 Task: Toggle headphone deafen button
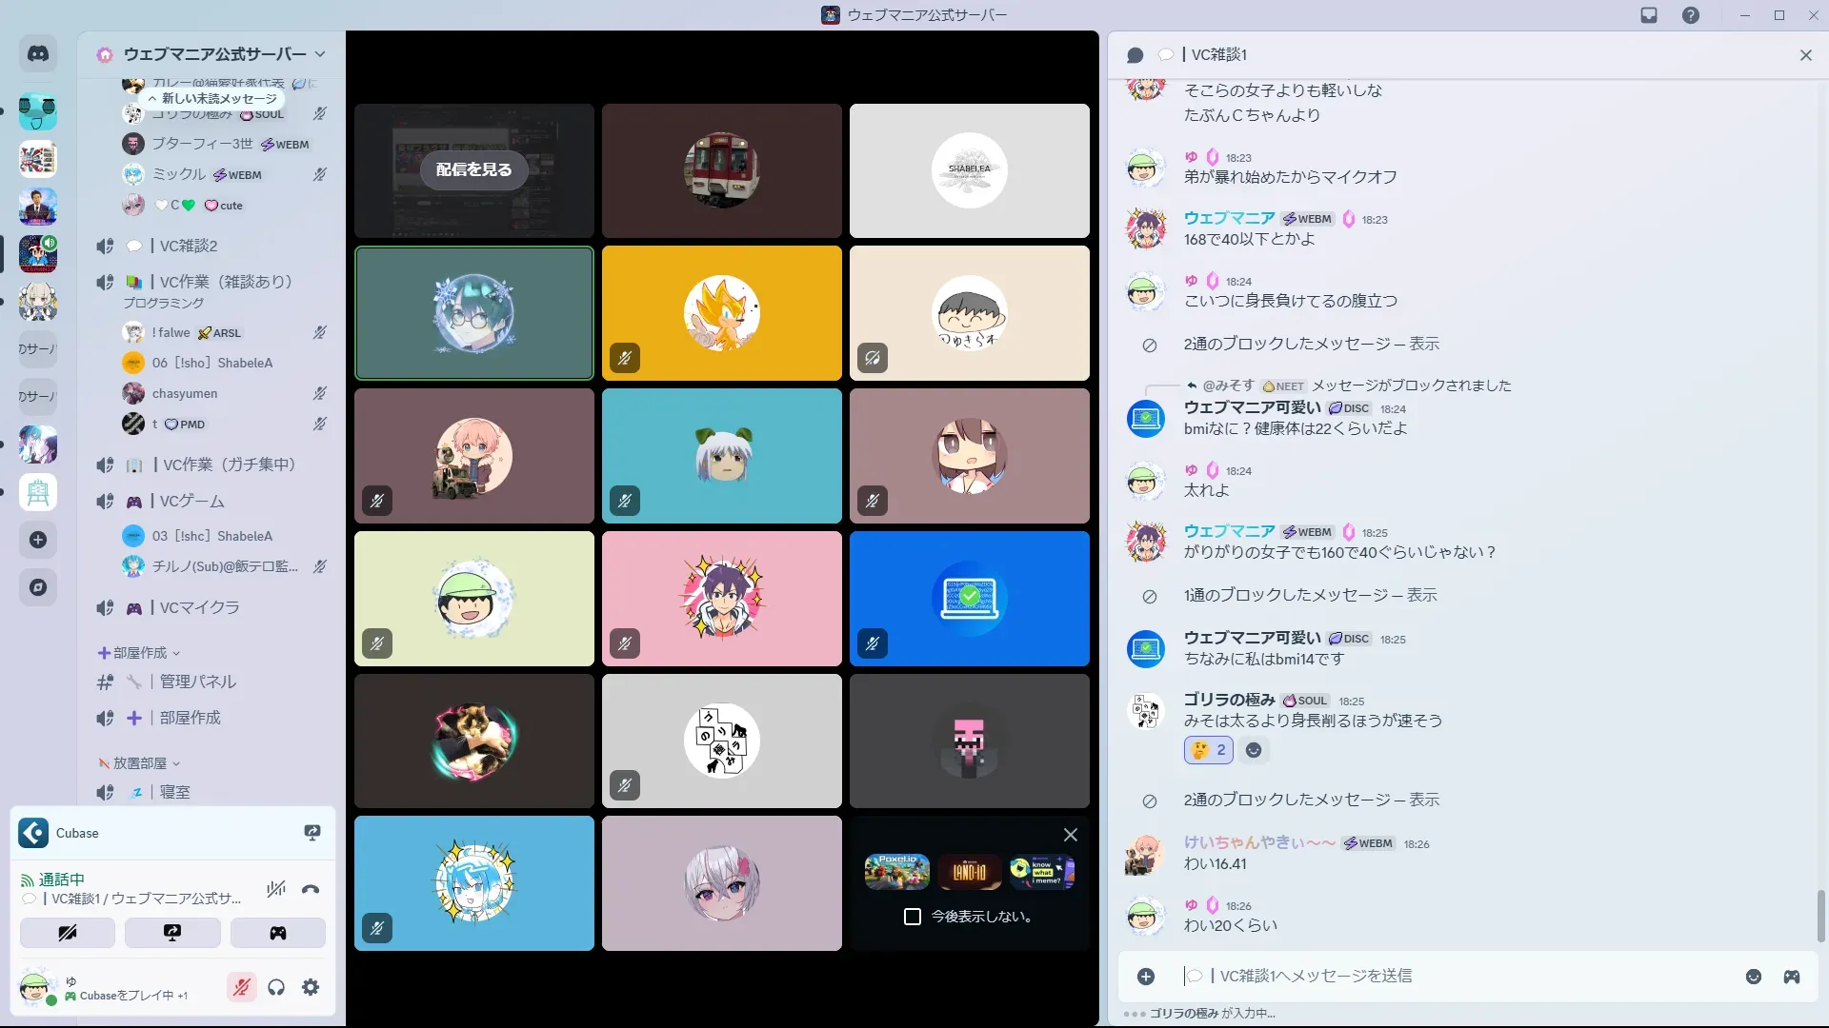pos(276,987)
